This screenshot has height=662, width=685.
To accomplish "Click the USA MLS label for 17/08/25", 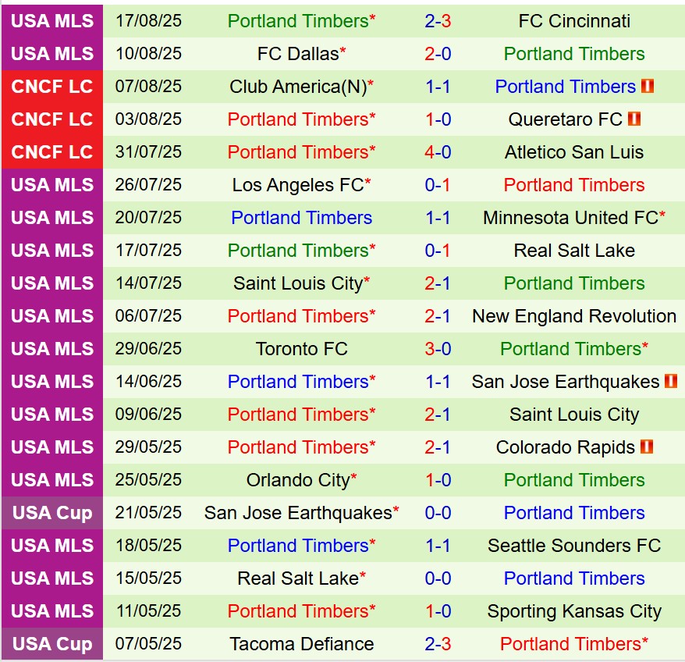I will click(x=52, y=21).
